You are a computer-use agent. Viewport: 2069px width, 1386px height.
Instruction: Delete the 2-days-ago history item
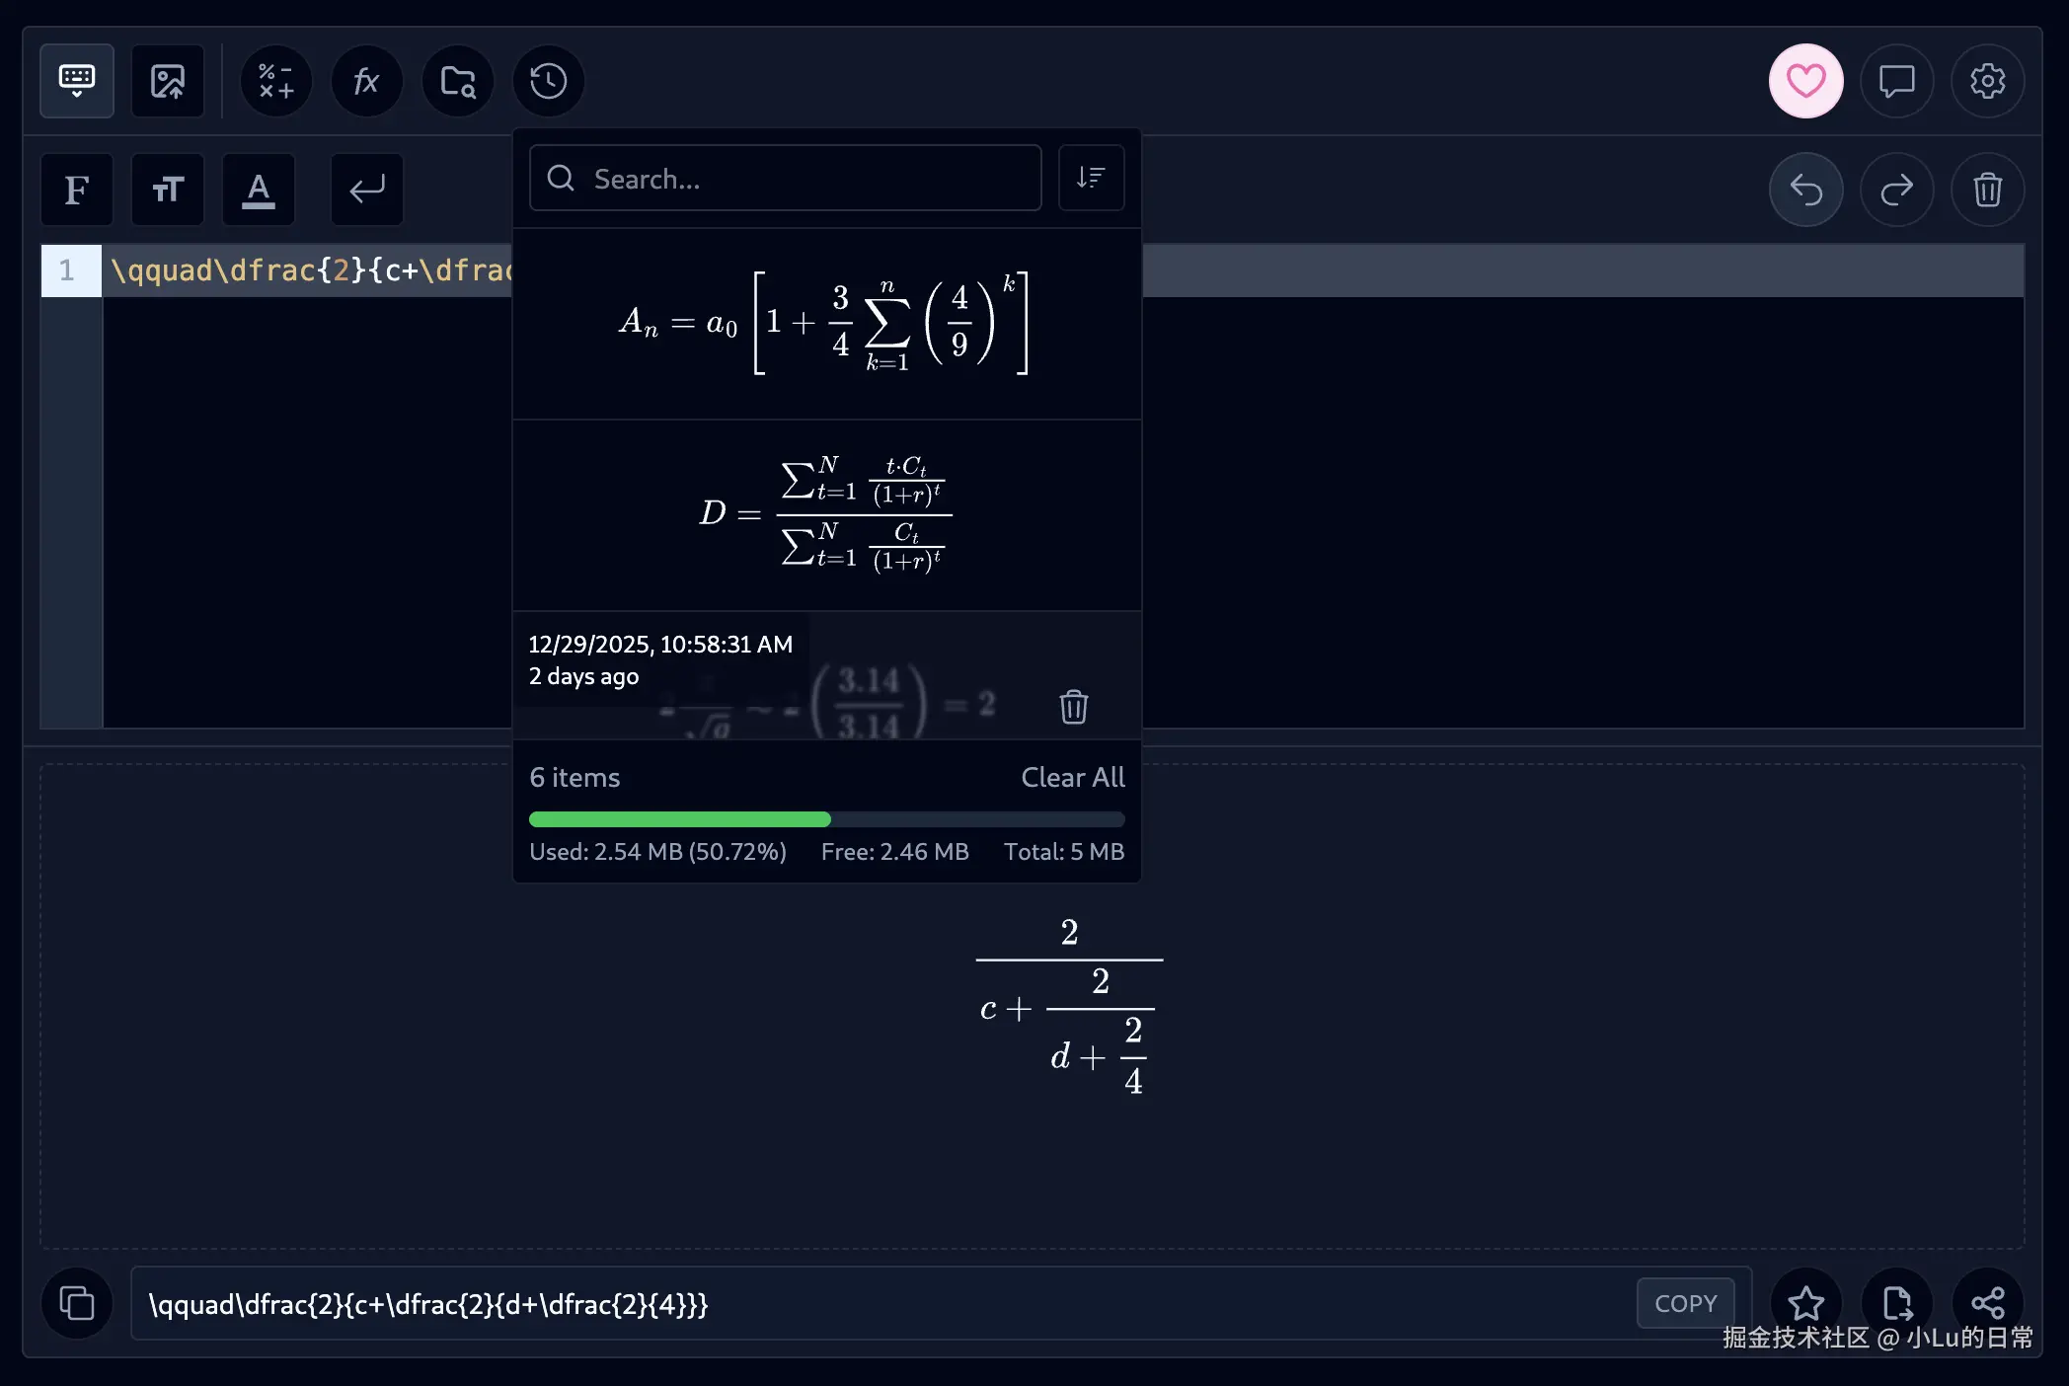(x=1073, y=707)
